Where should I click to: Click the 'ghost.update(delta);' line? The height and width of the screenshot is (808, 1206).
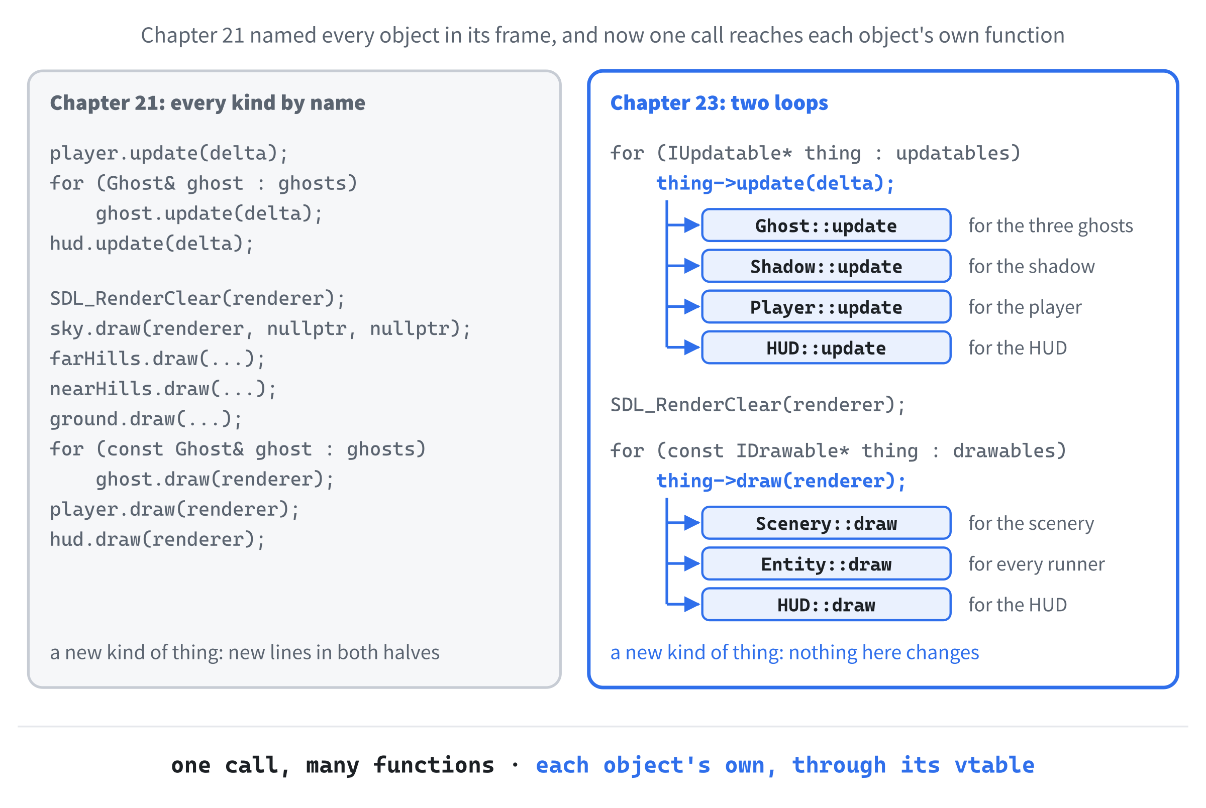209,213
